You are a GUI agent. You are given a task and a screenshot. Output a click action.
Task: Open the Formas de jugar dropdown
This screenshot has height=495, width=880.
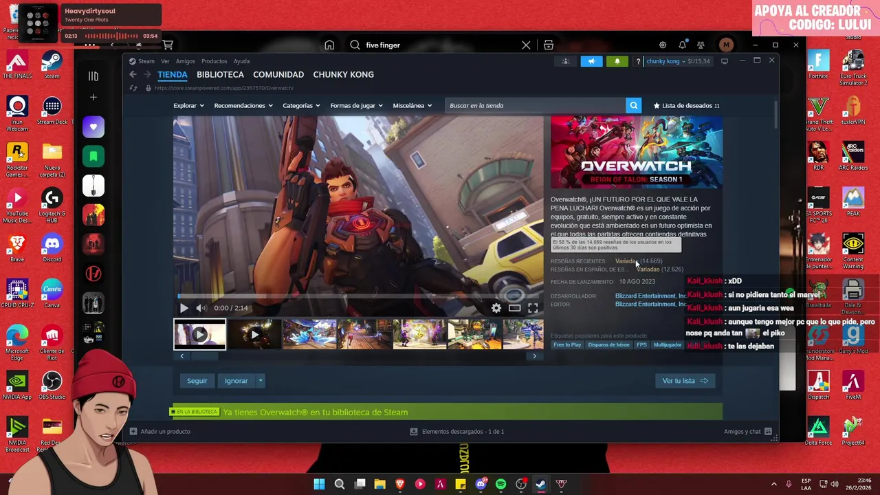(357, 105)
